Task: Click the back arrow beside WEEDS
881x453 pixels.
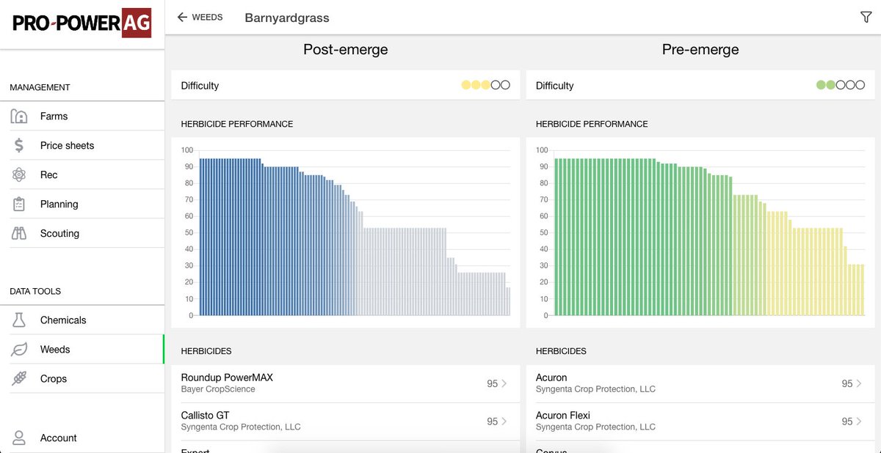Action: [183, 17]
